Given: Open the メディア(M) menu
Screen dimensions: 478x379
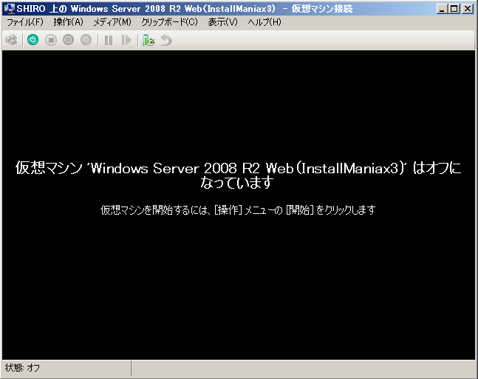Looking at the screenshot, I should (x=112, y=22).
